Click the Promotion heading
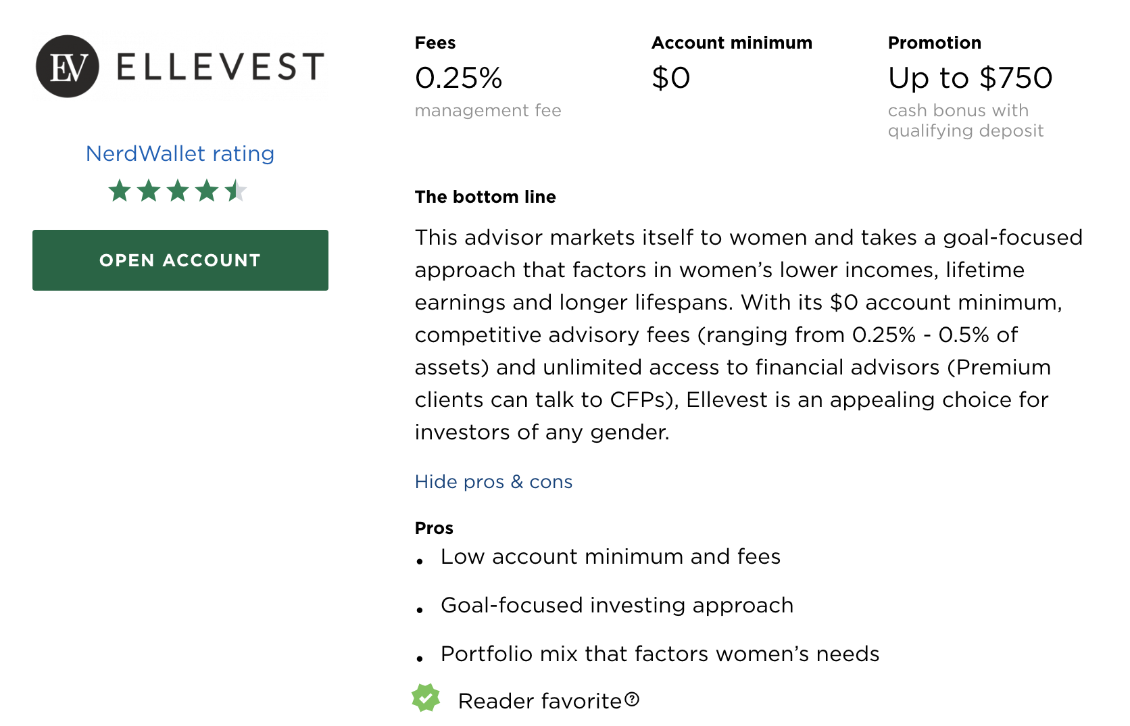1130x726 pixels. pyautogui.click(x=935, y=43)
